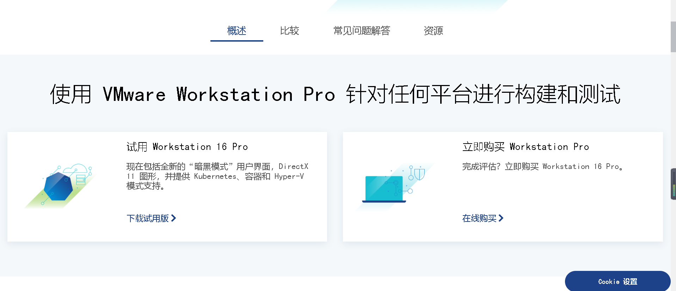Go to the 资源 tab
Viewport: 676px width, 291px height.
point(433,31)
